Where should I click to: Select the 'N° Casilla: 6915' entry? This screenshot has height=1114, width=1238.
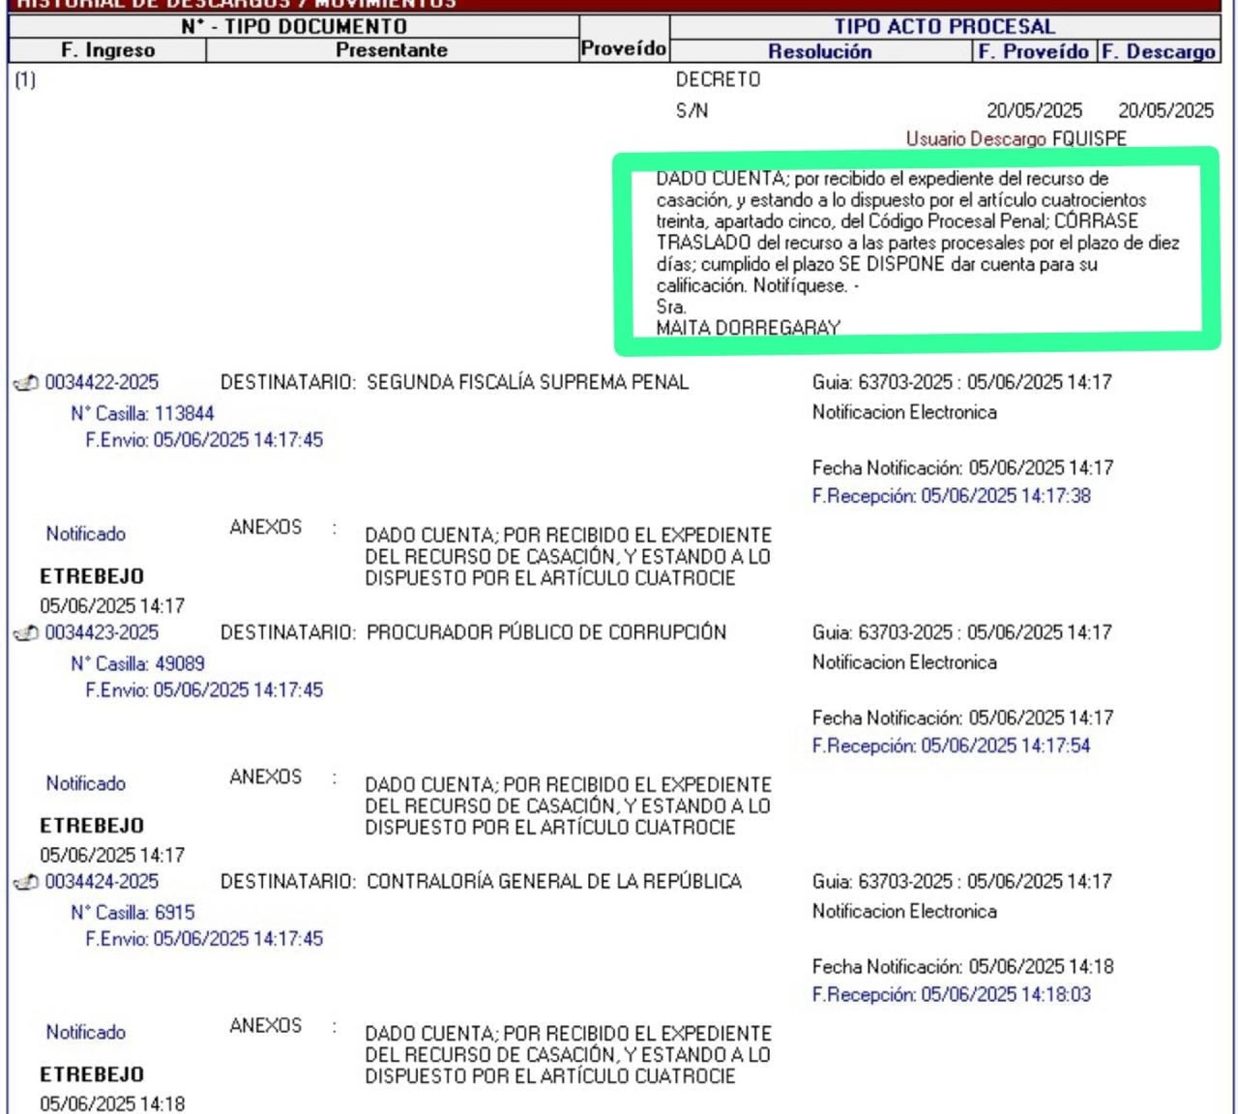click(133, 912)
